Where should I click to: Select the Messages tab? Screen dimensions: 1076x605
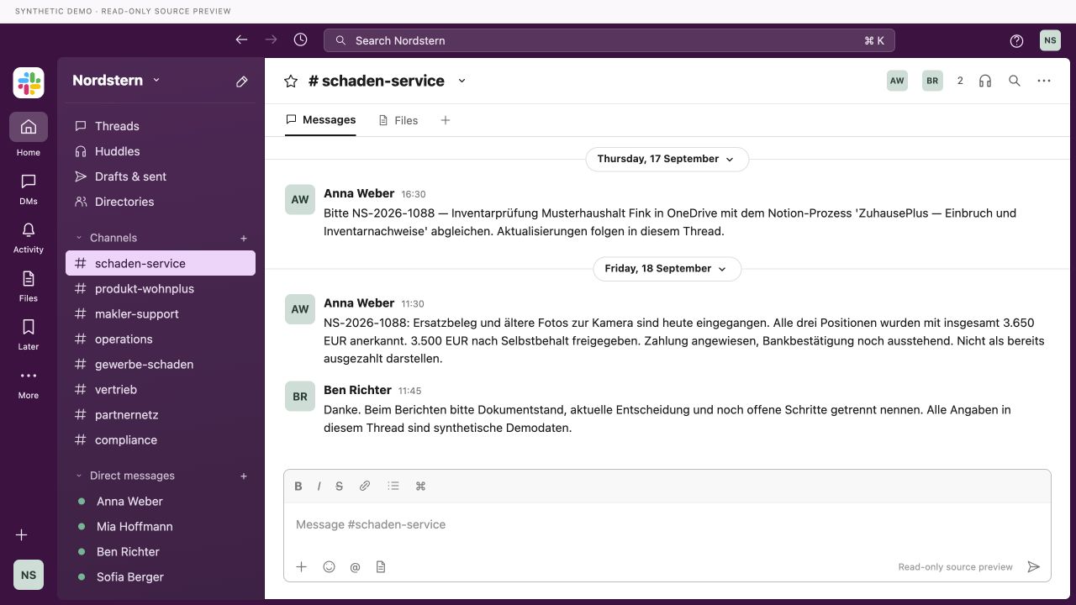tap(320, 119)
